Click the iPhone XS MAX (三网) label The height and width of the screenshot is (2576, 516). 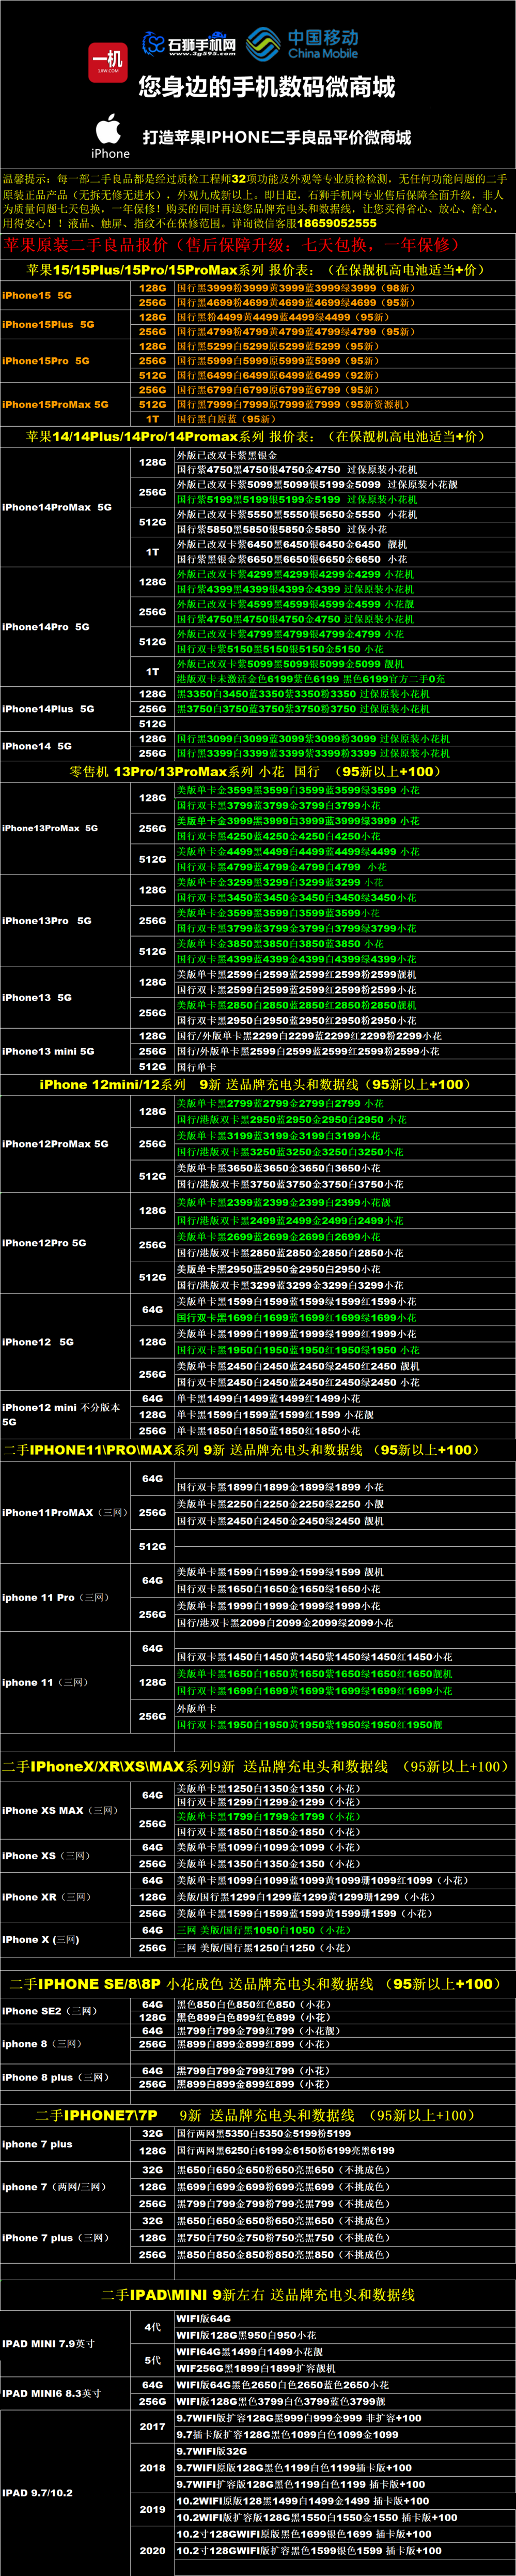point(60,1811)
